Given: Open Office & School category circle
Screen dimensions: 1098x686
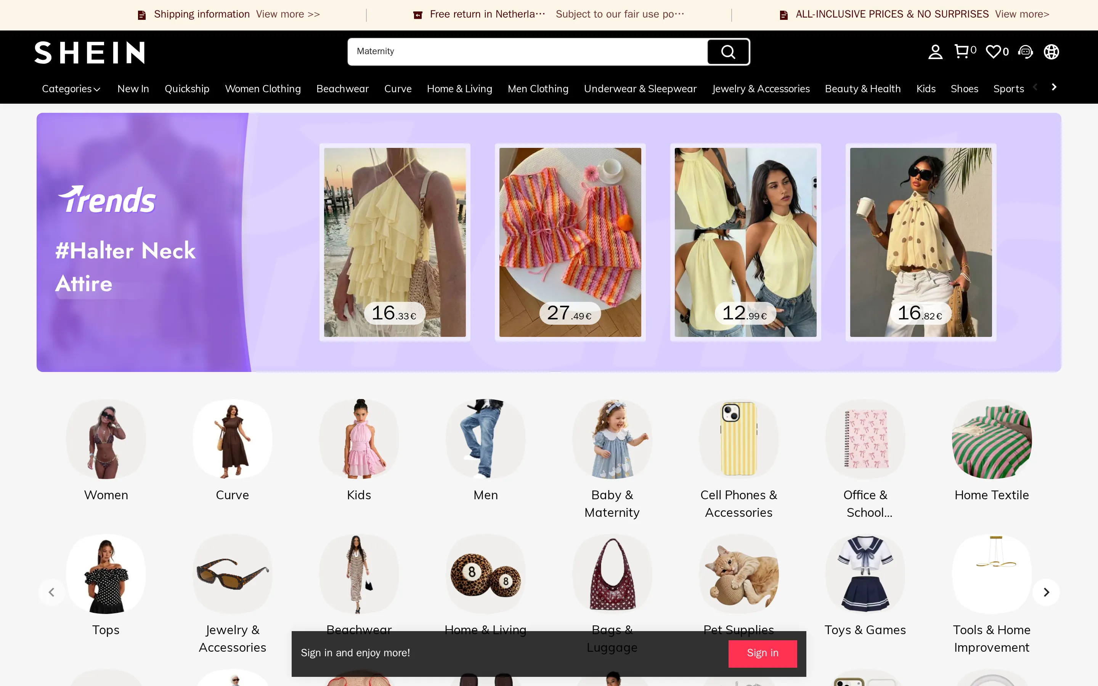Looking at the screenshot, I should [x=865, y=439].
